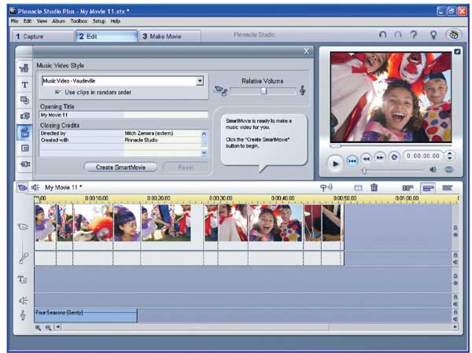The image size is (472, 353).
Task: Open the View menu
Action: point(42,21)
